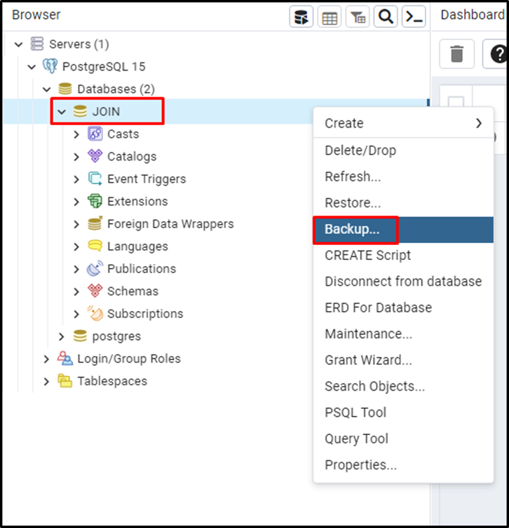
Task: Open ERD For Database option
Action: point(378,307)
